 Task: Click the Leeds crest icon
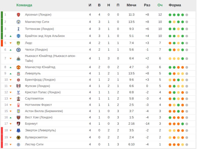pos(18,43)
